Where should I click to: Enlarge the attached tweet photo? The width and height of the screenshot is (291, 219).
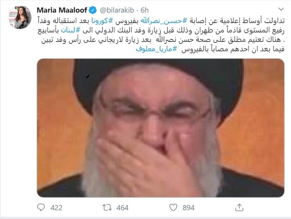click(161, 128)
